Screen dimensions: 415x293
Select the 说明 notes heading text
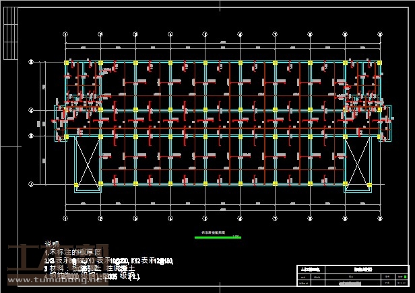[x=51, y=244]
